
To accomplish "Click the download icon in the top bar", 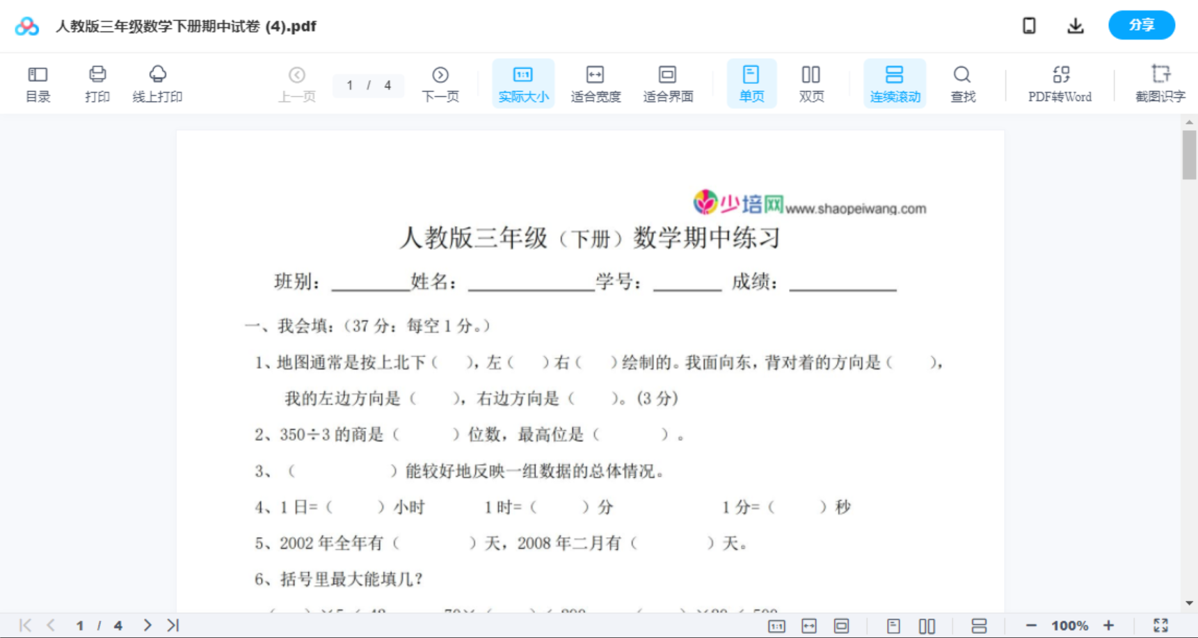I will pos(1075,25).
